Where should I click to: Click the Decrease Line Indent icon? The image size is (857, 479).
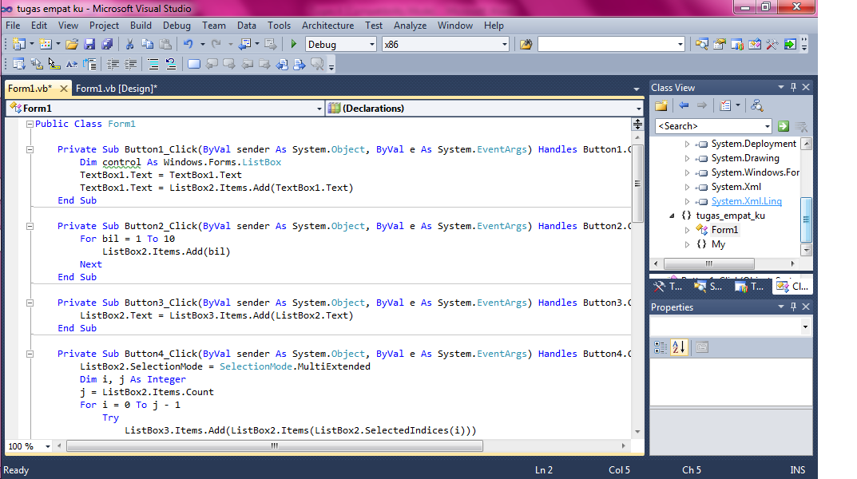coord(113,64)
